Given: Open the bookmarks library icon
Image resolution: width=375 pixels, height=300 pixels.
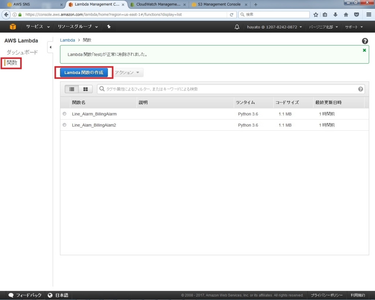Looking at the screenshot, I should click(x=325, y=15).
